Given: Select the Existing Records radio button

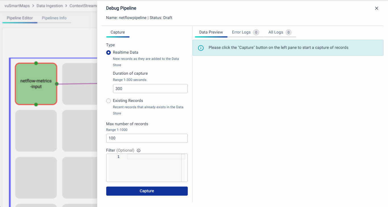Looking at the screenshot, I should [109, 101].
